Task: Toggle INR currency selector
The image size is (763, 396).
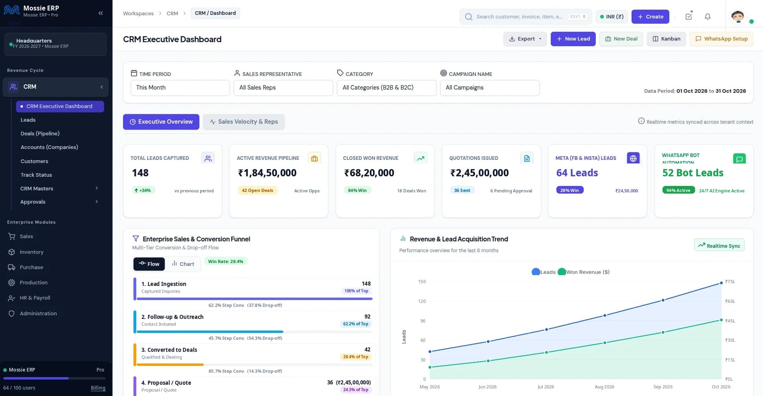Action: pyautogui.click(x=611, y=16)
